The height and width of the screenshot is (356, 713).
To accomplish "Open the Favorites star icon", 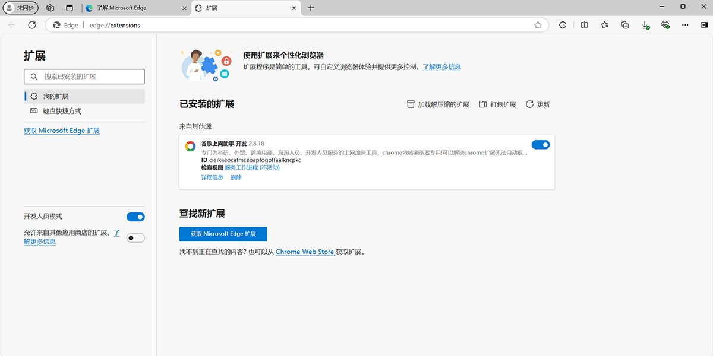I will point(605,25).
